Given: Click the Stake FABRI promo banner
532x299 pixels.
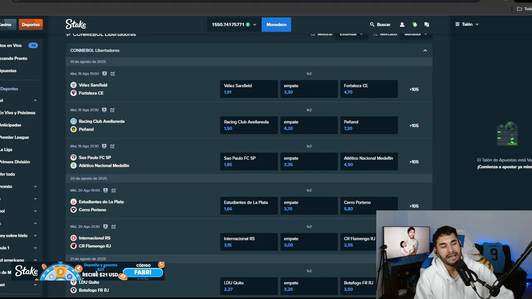Looking at the screenshot, I should (88, 271).
